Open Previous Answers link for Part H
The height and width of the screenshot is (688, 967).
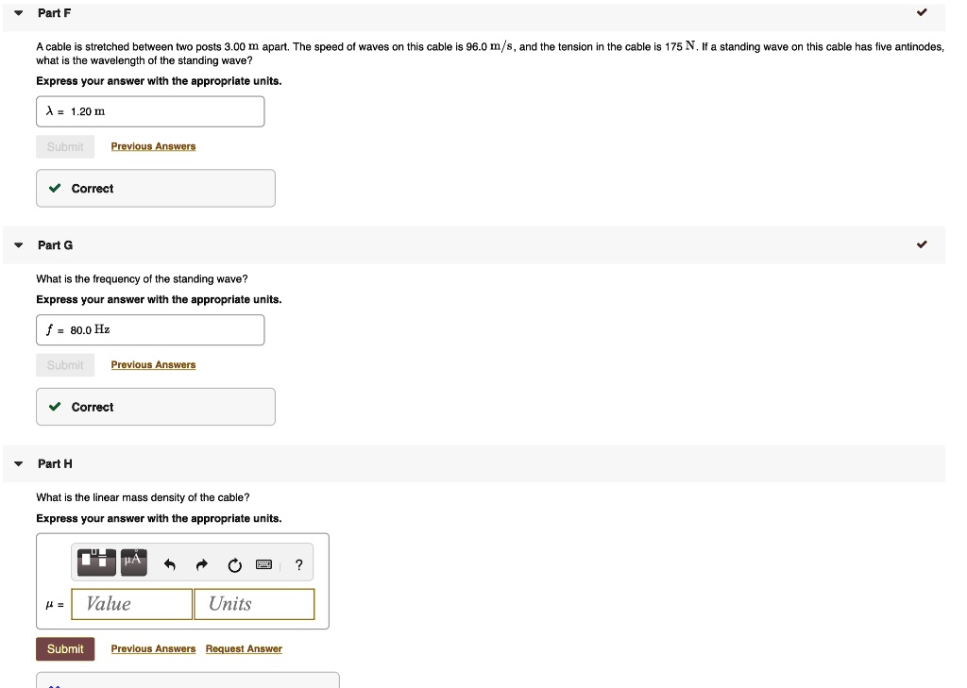click(x=153, y=649)
